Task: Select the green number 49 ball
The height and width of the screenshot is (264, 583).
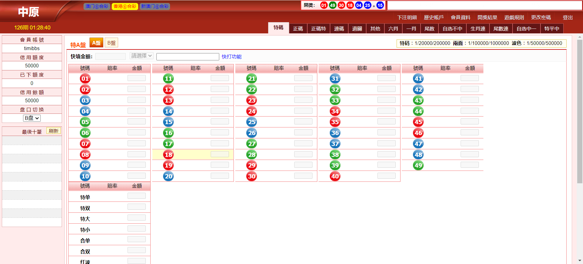Action: pyautogui.click(x=418, y=165)
